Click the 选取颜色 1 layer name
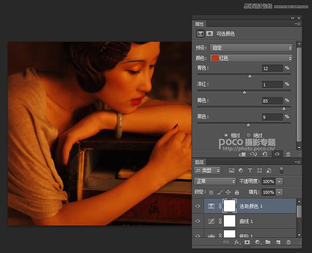 [x=251, y=206]
